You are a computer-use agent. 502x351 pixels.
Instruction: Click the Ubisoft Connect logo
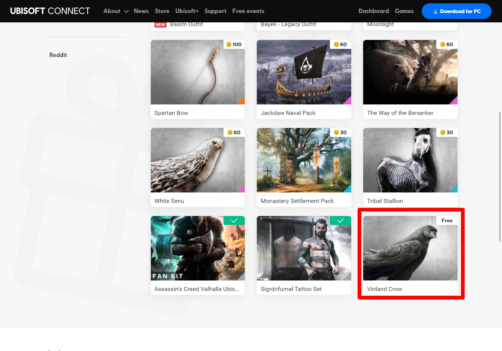click(x=50, y=11)
